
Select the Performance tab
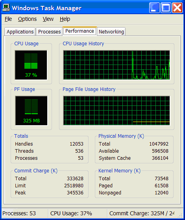[x=80, y=31]
